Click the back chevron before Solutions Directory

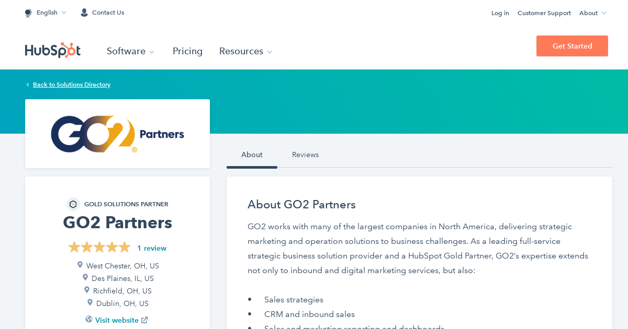pyautogui.click(x=27, y=84)
